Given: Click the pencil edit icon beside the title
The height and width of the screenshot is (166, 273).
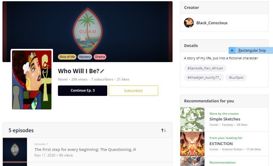Looking at the screenshot, I should 102,71.
